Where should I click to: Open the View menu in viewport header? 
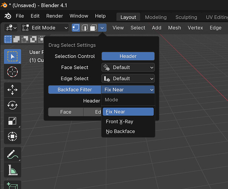118,28
